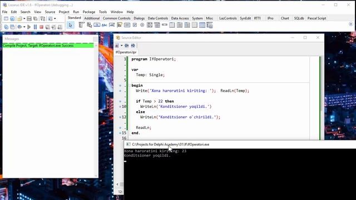This screenshot has width=356, height=200.
Task: Click the Step Into debug icon
Action: coord(47,27)
